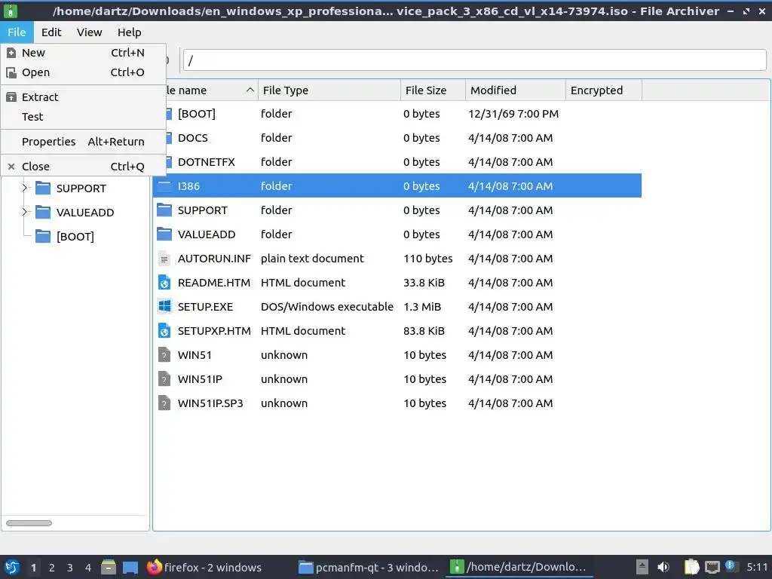Click the VALUEADD folder icon in file list
Image resolution: width=772 pixels, height=579 pixels.
(164, 234)
